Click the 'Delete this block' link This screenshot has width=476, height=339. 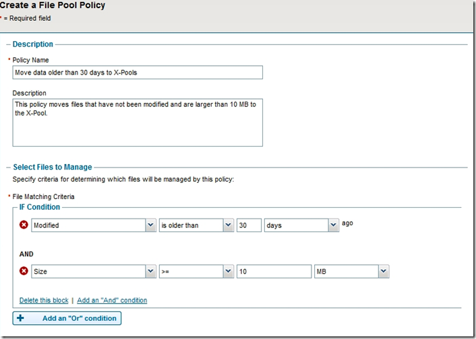pyautogui.click(x=44, y=300)
